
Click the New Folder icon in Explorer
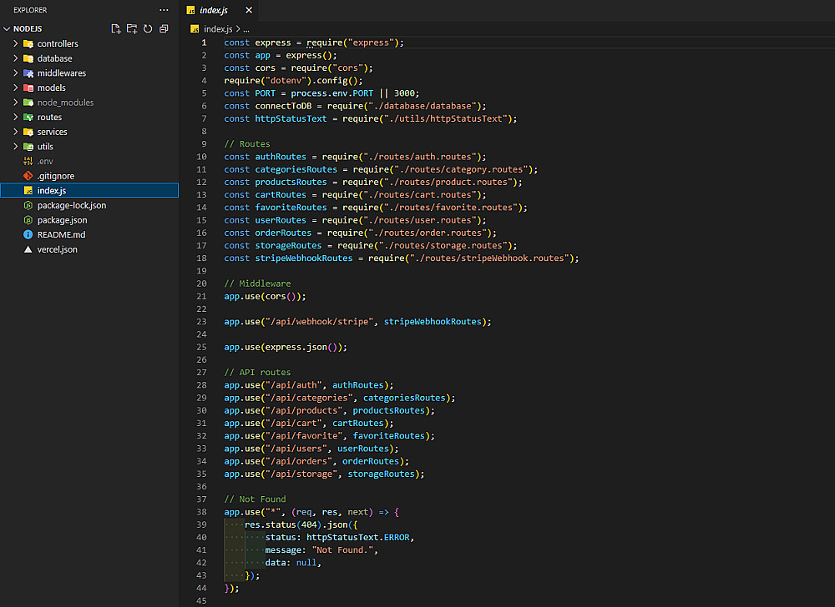coord(132,28)
